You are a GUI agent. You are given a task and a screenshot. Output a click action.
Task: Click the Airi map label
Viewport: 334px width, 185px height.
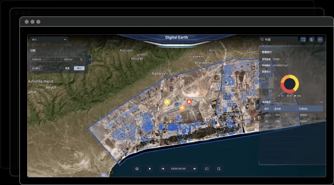coord(212,50)
